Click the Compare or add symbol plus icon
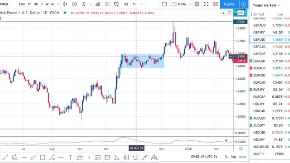 click(x=74, y=4)
